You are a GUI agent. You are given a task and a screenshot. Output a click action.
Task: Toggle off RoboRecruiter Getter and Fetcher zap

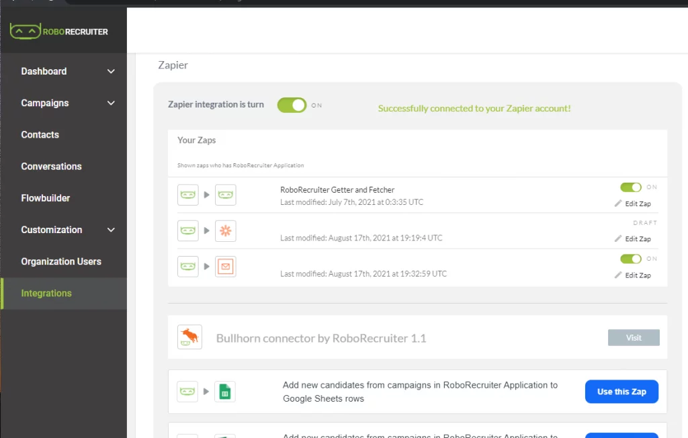[x=631, y=187]
